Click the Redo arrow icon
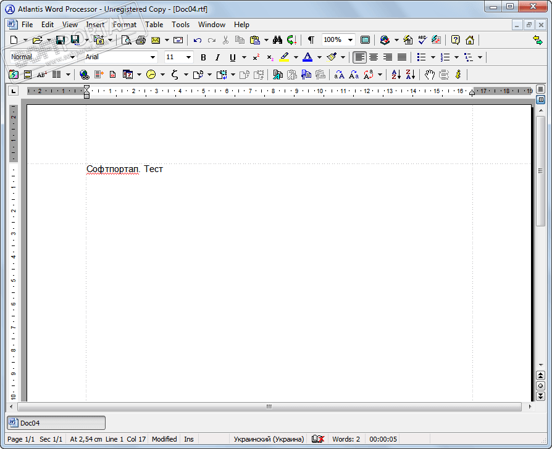 pyautogui.click(x=212, y=40)
